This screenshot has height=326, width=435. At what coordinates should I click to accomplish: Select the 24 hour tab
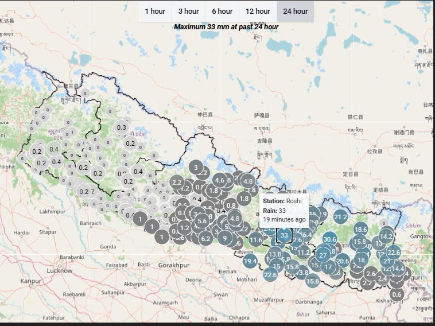tap(296, 11)
